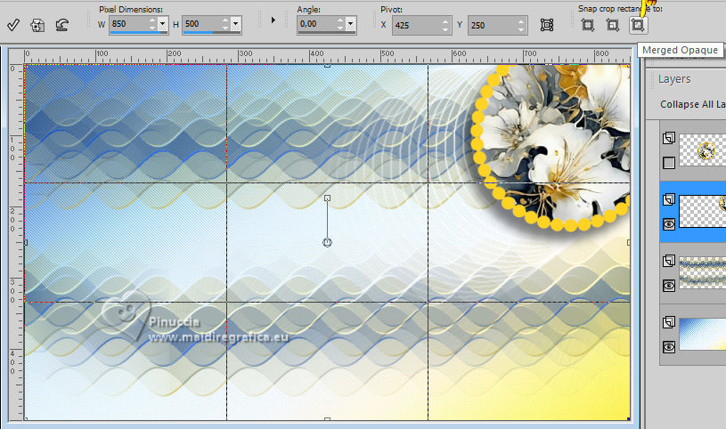Screen dimensions: 726x429
Task: Expand more crop options with arrow
Action: 273,20
